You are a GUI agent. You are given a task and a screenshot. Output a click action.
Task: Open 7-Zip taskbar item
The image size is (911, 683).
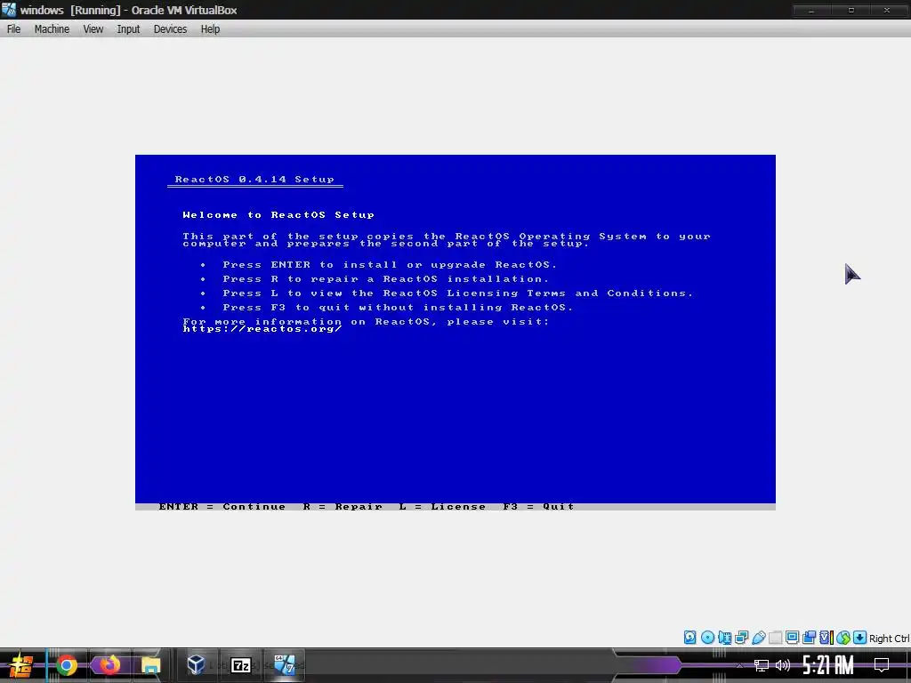(x=240, y=665)
